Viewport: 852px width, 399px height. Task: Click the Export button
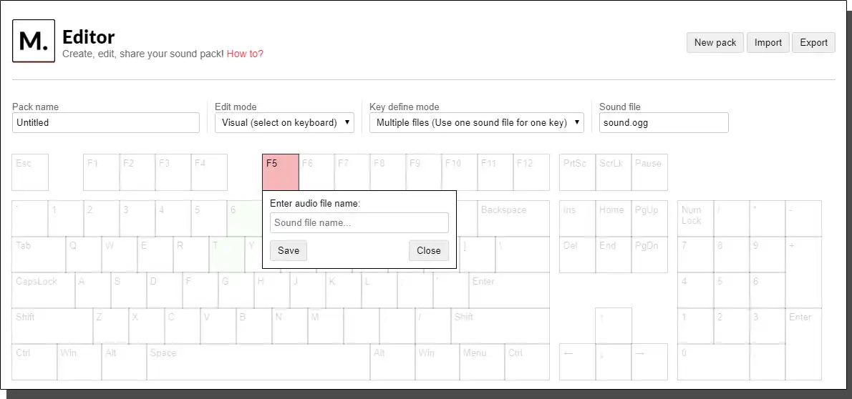[814, 42]
